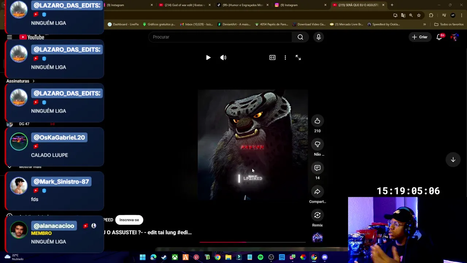Open Discord from the taskbar
467x263 pixels.
click(325, 257)
